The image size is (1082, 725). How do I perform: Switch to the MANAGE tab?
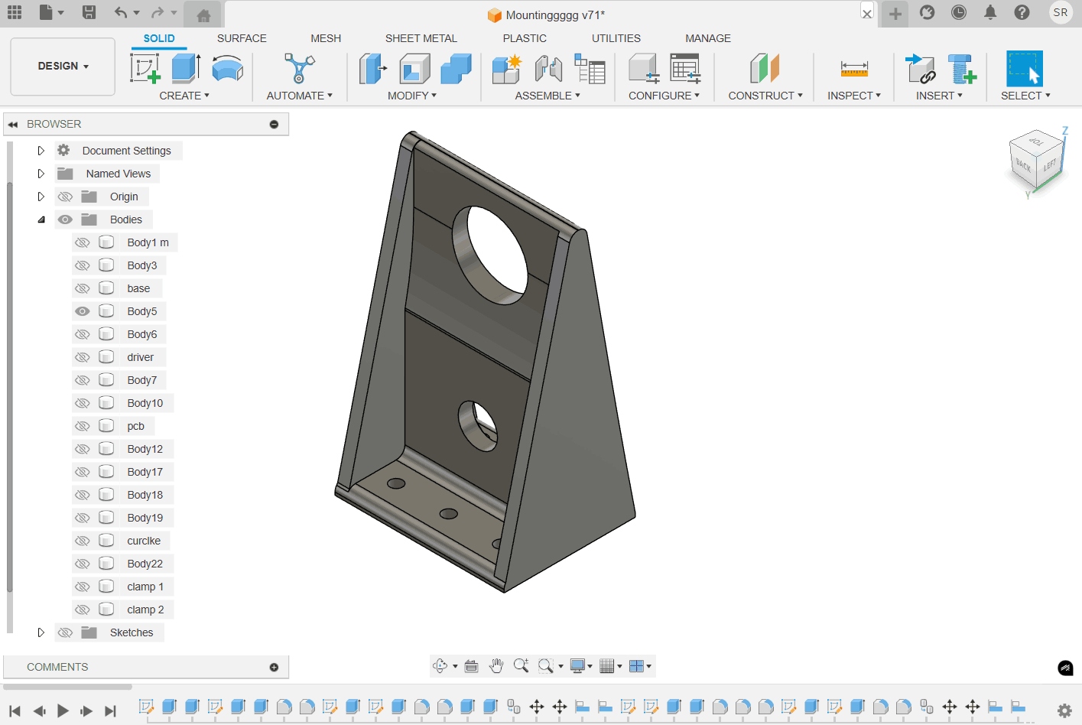click(708, 38)
